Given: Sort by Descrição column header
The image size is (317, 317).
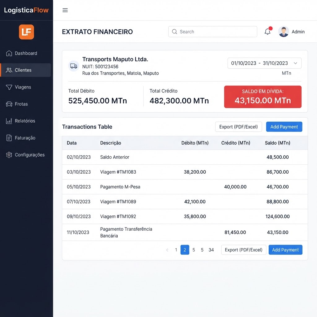Looking at the screenshot, I should pyautogui.click(x=111, y=143).
